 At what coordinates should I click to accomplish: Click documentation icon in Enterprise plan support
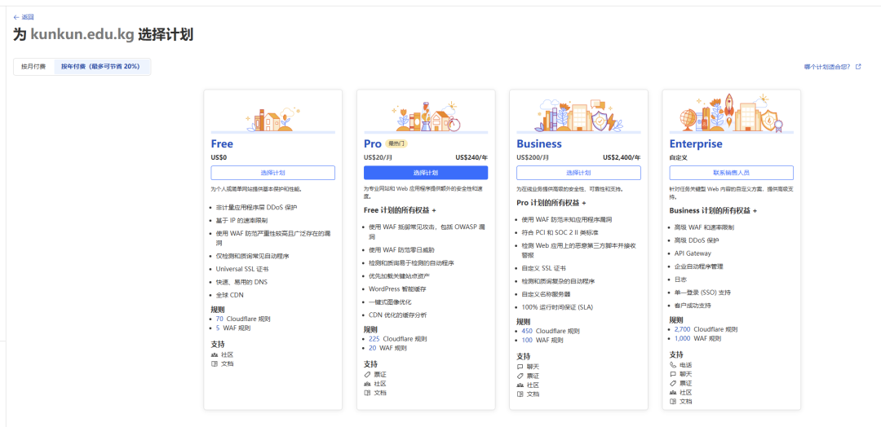click(673, 401)
